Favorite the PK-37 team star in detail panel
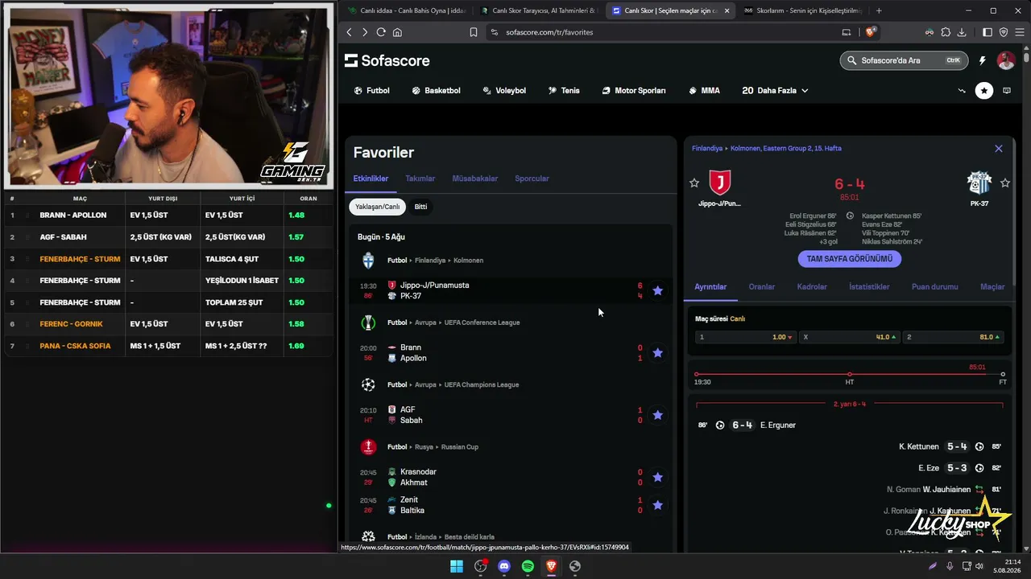1031x579 pixels. point(1005,183)
